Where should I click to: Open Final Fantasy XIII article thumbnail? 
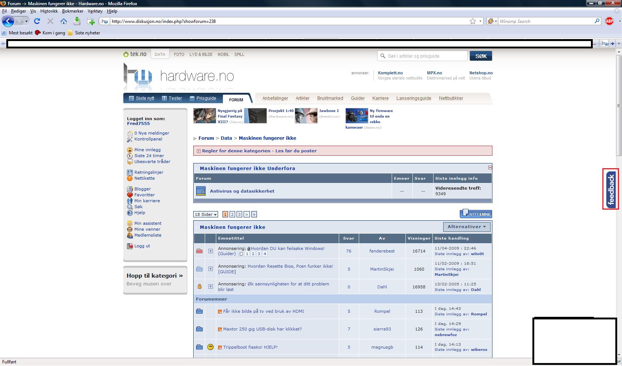pos(204,116)
